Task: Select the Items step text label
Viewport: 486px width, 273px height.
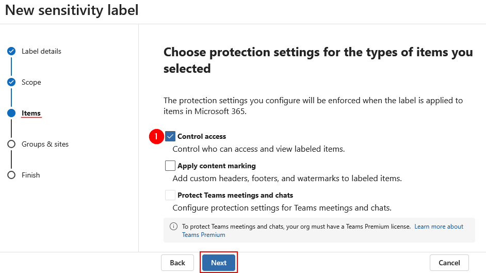Action: tap(31, 113)
